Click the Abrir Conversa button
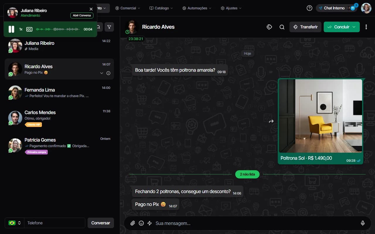 (82, 16)
